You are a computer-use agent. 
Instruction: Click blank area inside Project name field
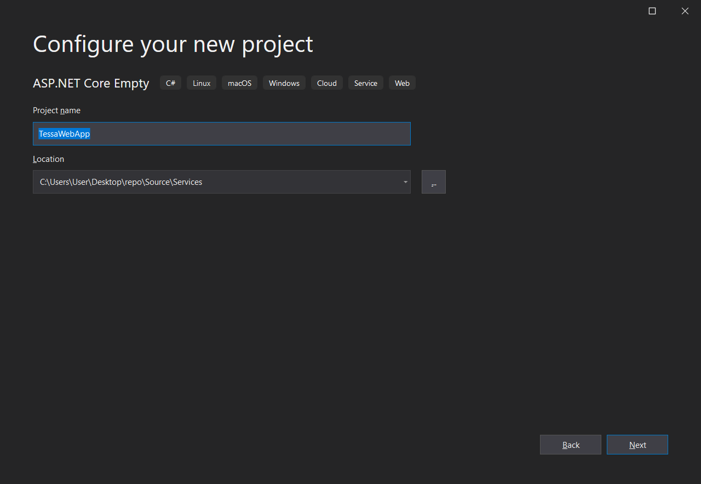[x=246, y=134]
